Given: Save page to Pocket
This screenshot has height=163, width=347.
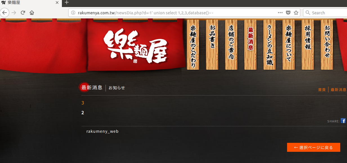Looking at the screenshot, I should (288, 13).
